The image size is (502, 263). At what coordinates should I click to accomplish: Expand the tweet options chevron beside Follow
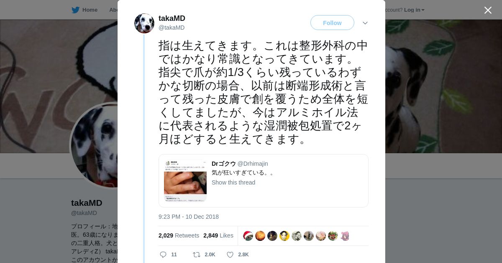tap(365, 23)
